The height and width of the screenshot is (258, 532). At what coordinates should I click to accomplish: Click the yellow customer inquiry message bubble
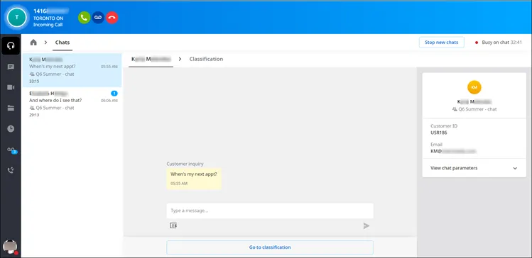coord(194,179)
